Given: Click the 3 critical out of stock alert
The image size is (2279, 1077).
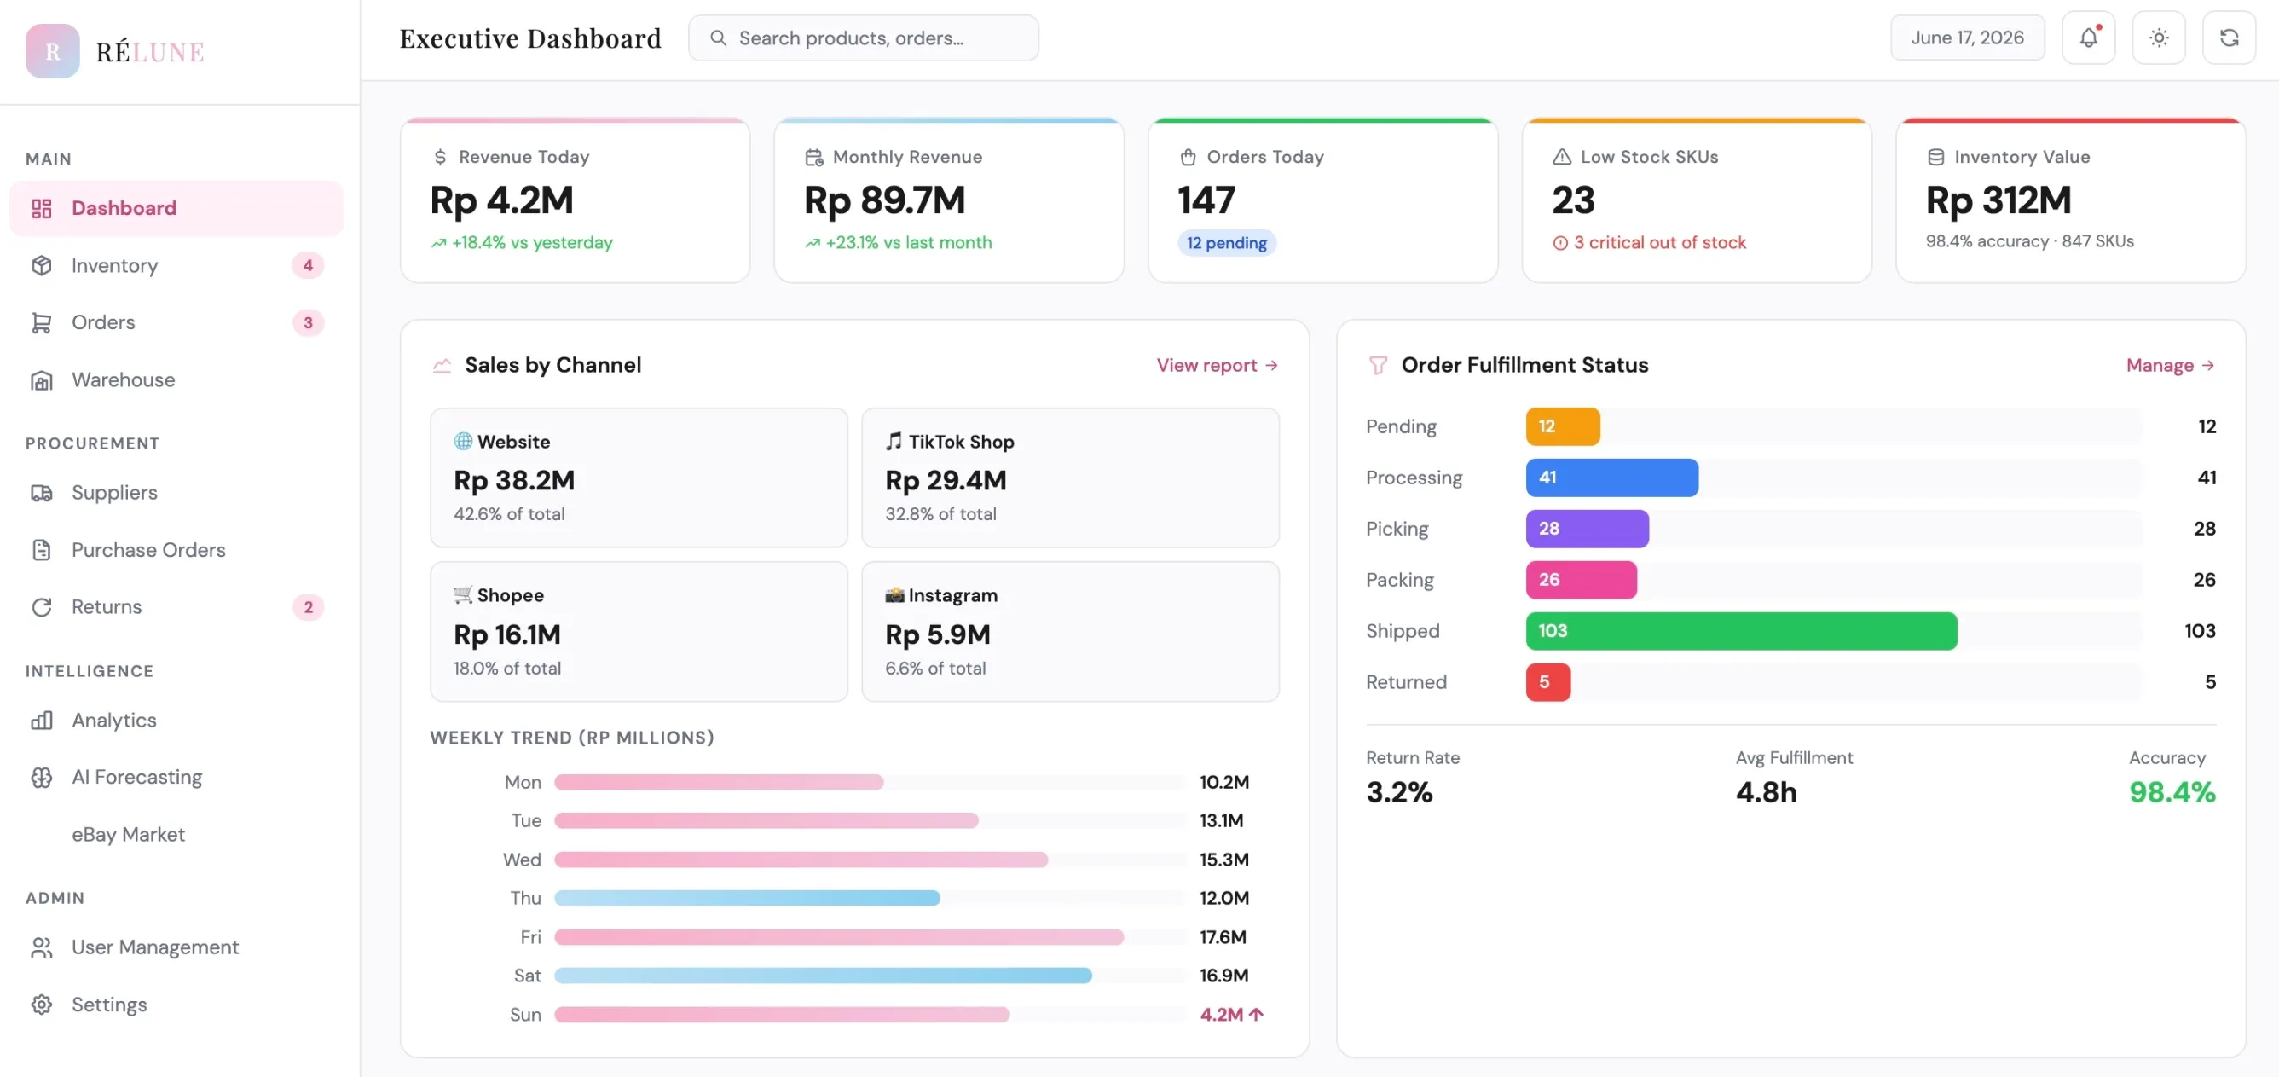Looking at the screenshot, I should pos(1649,242).
